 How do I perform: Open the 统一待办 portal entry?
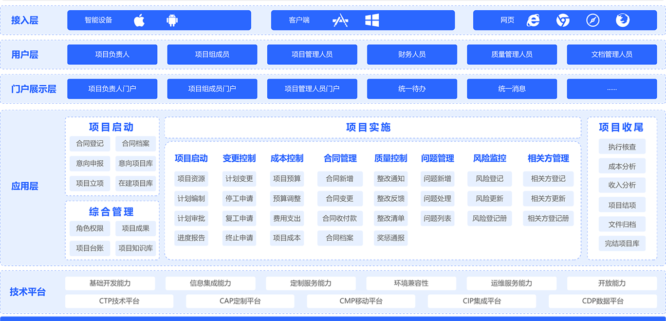coord(412,89)
